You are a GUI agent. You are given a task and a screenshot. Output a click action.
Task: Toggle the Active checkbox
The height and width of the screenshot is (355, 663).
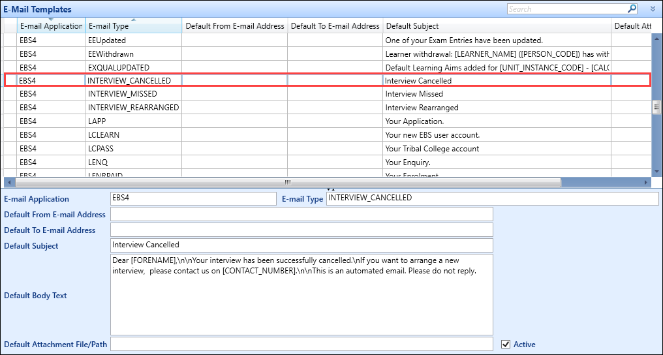[x=505, y=344]
